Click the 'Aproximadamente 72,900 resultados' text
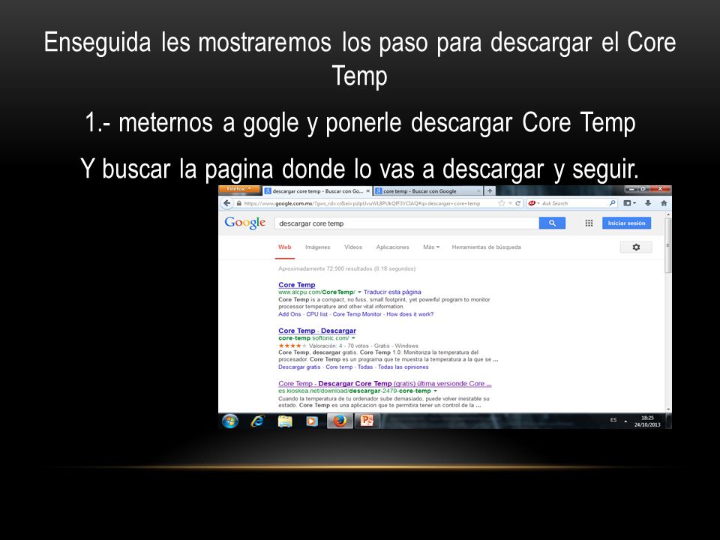The width and height of the screenshot is (720, 540). (346, 268)
